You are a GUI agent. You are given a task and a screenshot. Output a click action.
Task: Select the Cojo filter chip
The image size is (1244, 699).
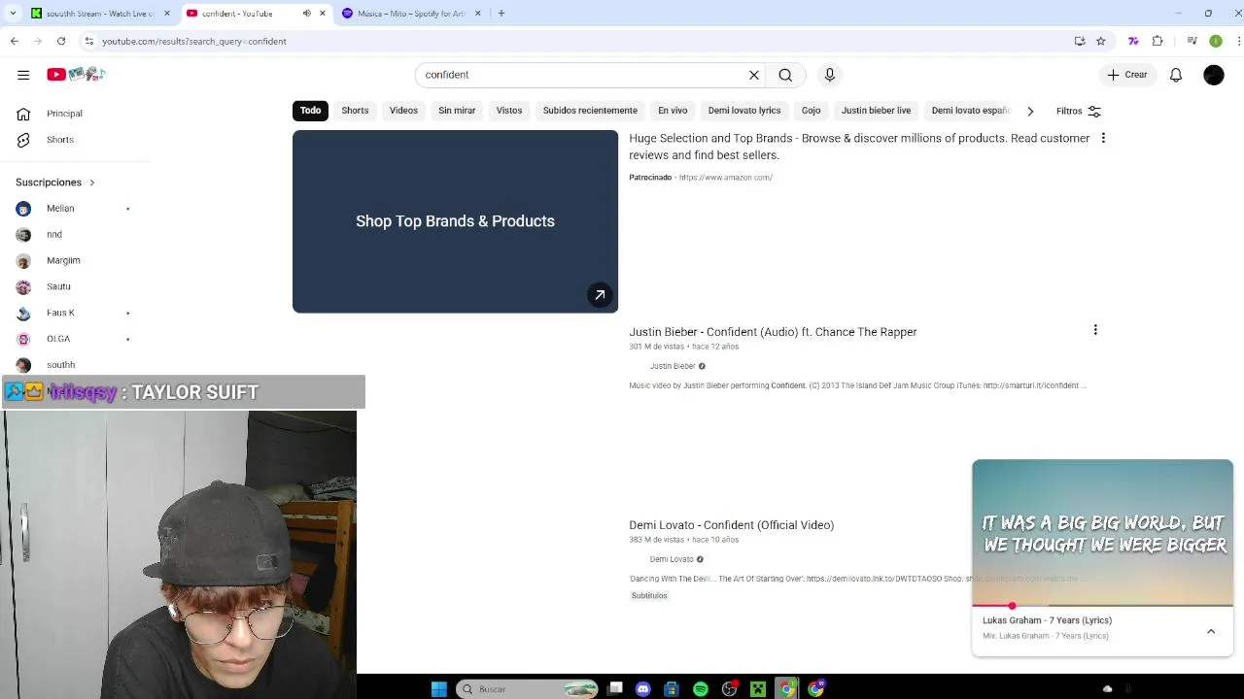point(812,111)
